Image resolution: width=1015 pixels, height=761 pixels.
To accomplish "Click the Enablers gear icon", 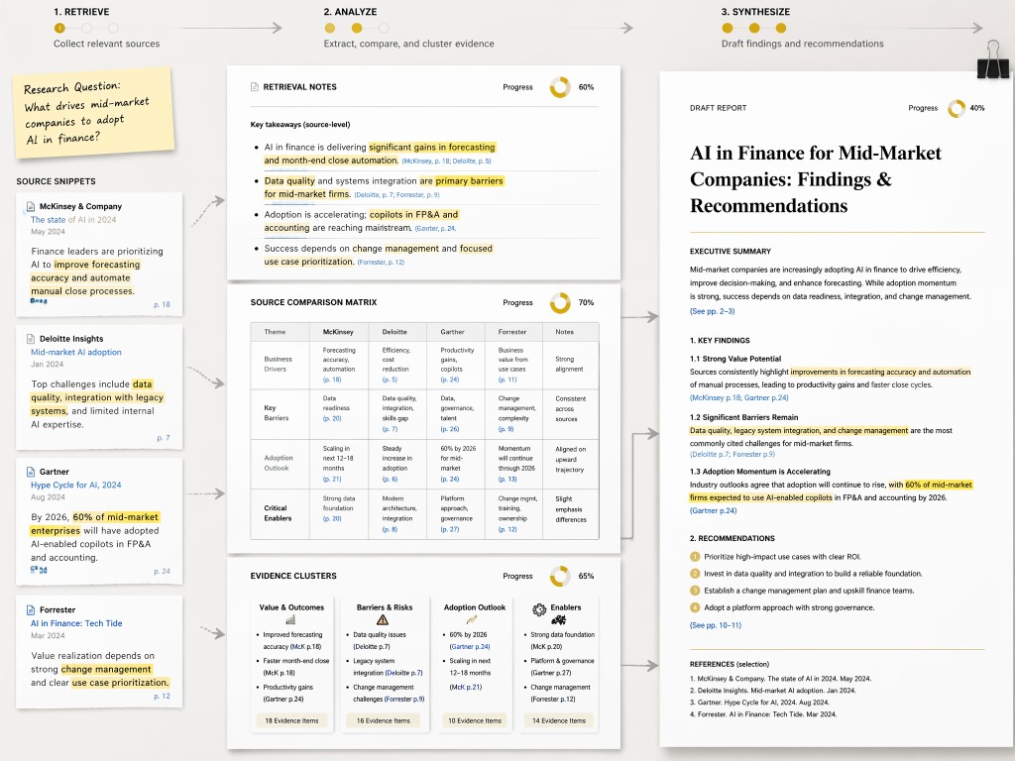I will 539,609.
